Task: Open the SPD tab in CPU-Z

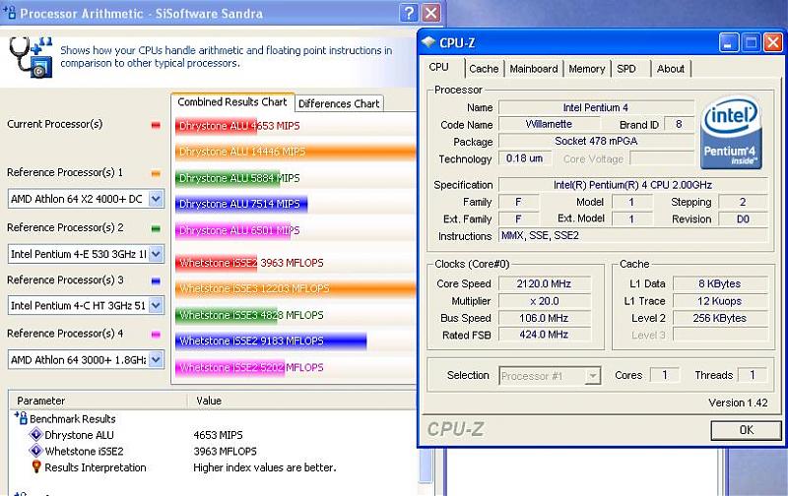Action: click(630, 69)
